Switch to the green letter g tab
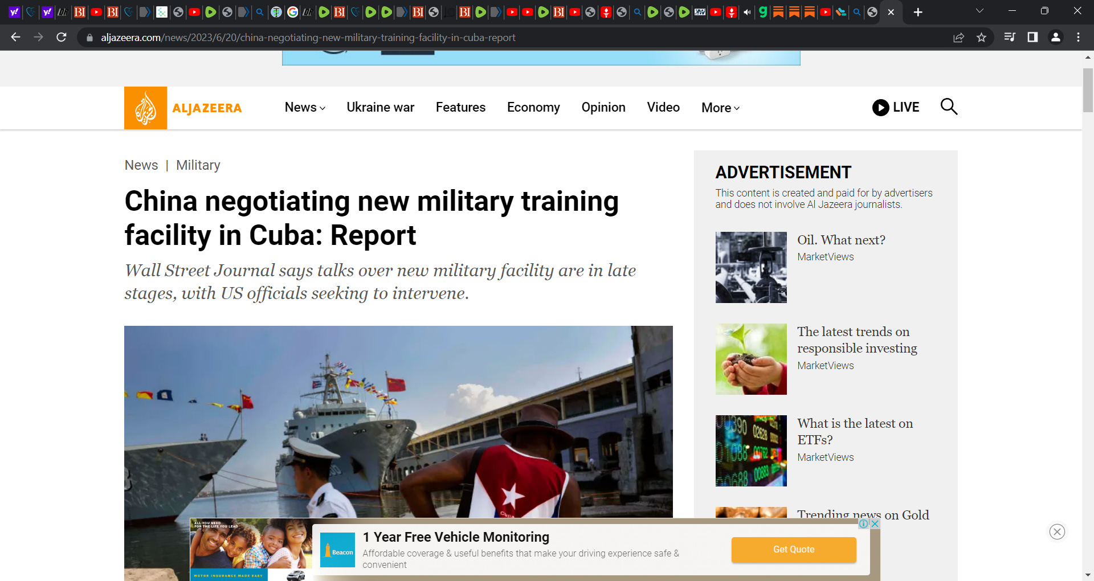 tap(762, 12)
